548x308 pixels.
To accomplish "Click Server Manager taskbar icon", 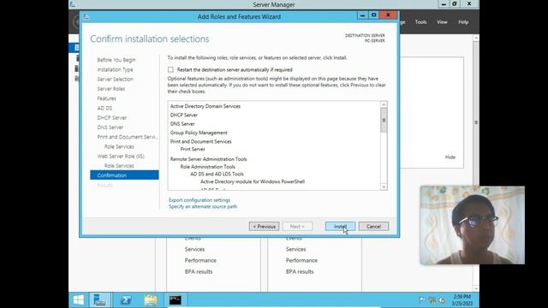I will click(100, 300).
